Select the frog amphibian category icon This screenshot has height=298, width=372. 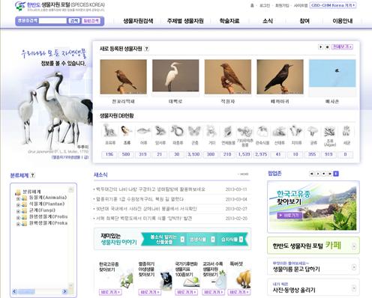(x=160, y=131)
